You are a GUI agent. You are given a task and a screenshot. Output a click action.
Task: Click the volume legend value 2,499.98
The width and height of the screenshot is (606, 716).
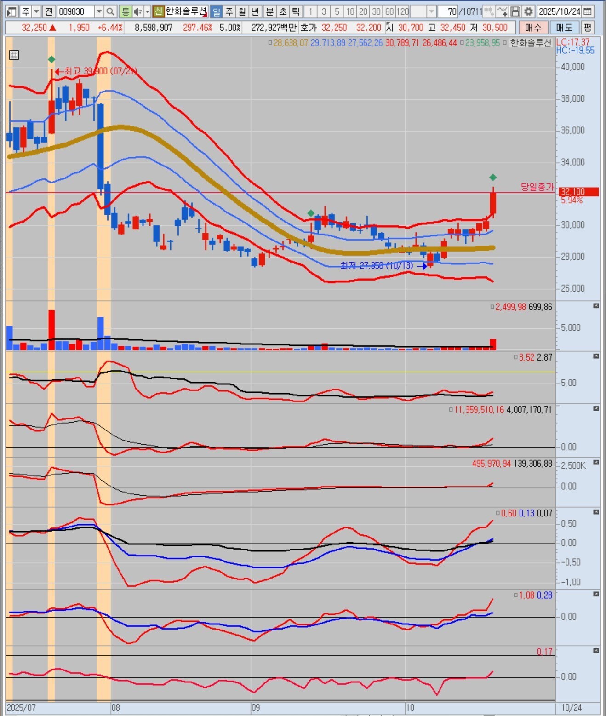[511, 307]
